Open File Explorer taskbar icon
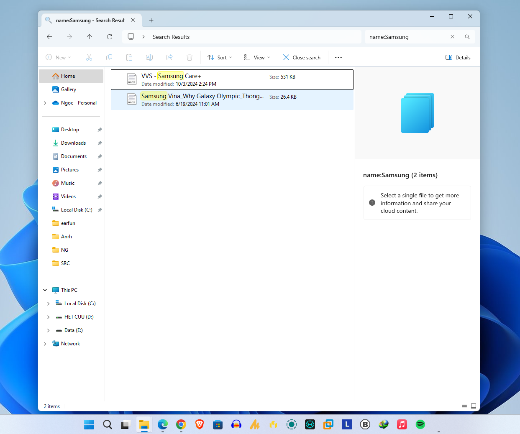This screenshot has width=520, height=434. 144,424
